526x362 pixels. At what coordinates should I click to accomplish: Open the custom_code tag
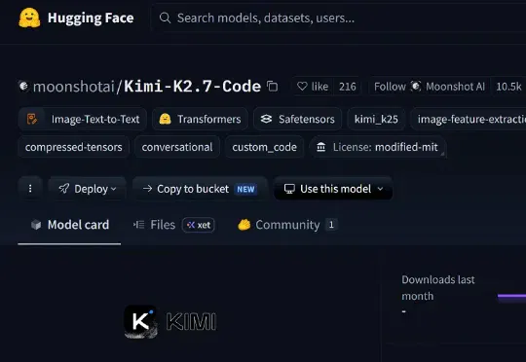click(264, 147)
